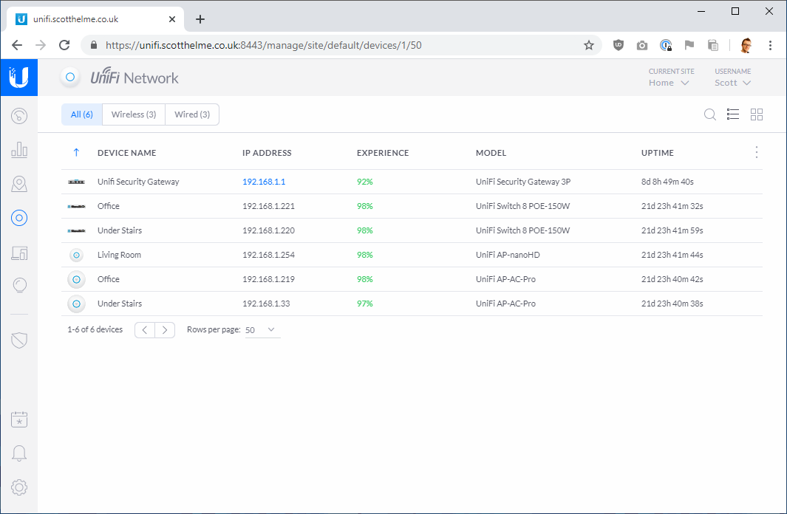Click the 192.168.1.221 IP address cell
This screenshot has height=514, width=787.
[268, 206]
